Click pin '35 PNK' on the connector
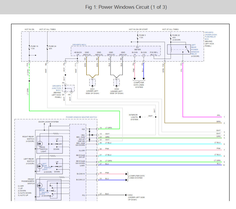 pos(104,173)
